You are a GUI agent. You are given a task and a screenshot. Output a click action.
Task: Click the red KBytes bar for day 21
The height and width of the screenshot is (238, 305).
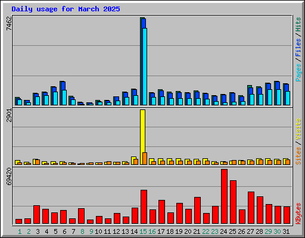[x=197, y=211]
